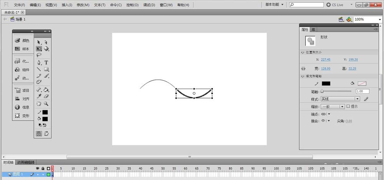Switch to the 动画编辑器 tab

25,162
